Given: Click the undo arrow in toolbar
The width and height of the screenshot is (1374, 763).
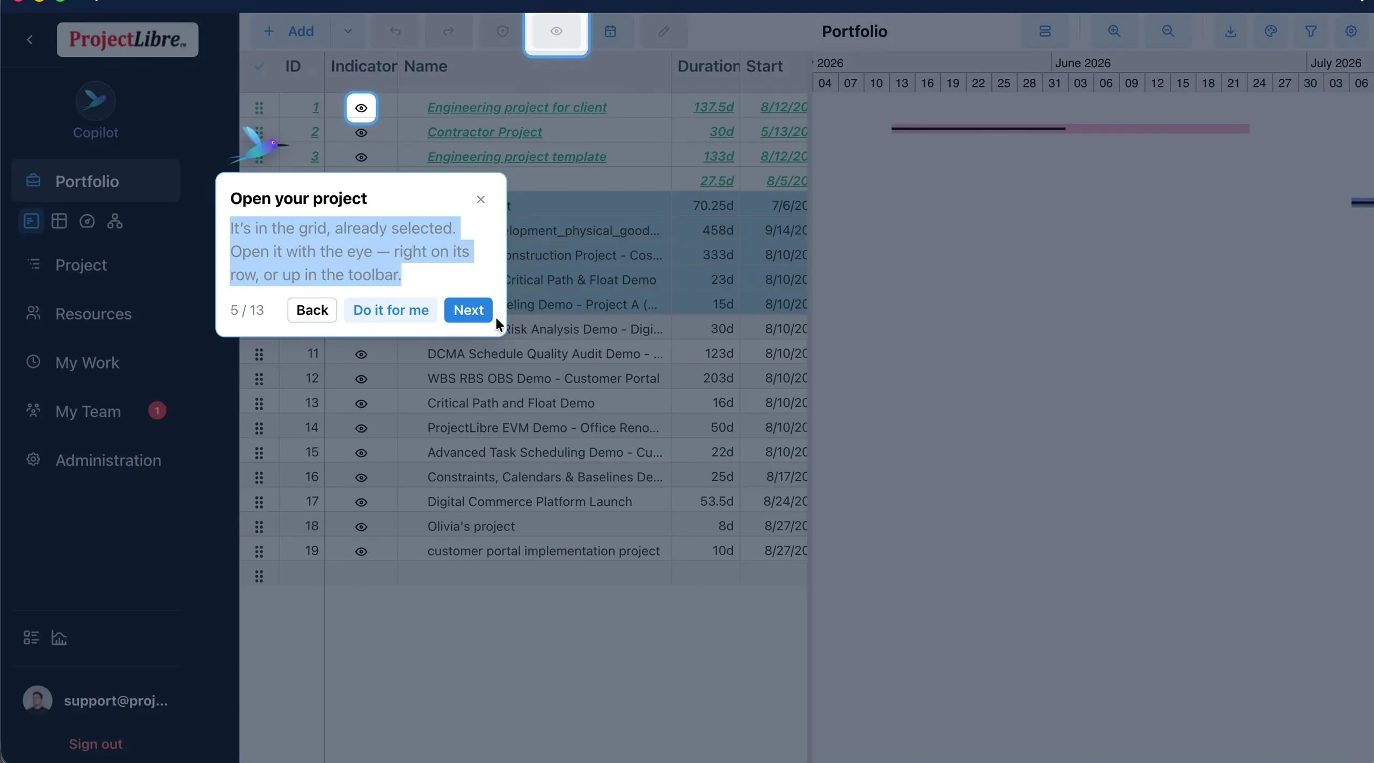Looking at the screenshot, I should point(395,31).
